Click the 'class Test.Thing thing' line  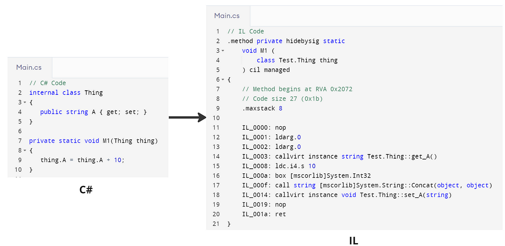(297, 60)
